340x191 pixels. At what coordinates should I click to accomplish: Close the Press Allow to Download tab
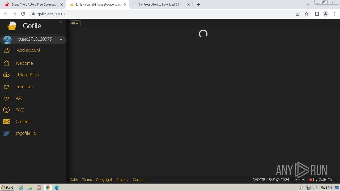pyautogui.click(x=189, y=5)
